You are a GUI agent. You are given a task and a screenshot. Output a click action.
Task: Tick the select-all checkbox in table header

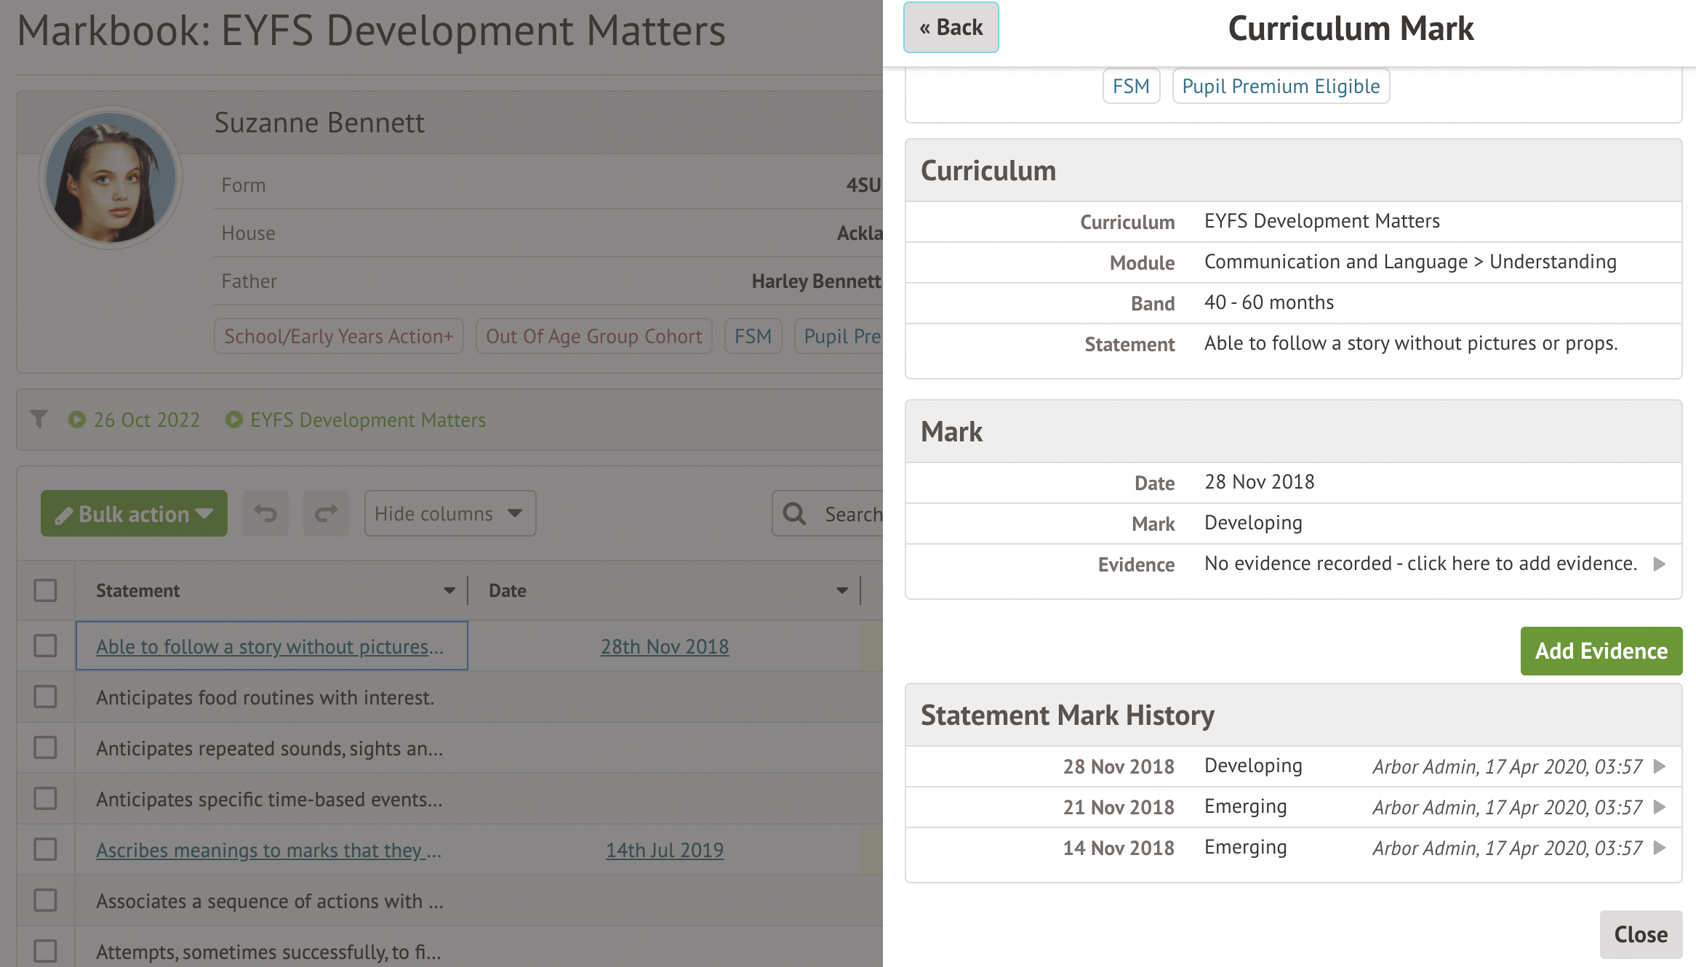tap(45, 590)
